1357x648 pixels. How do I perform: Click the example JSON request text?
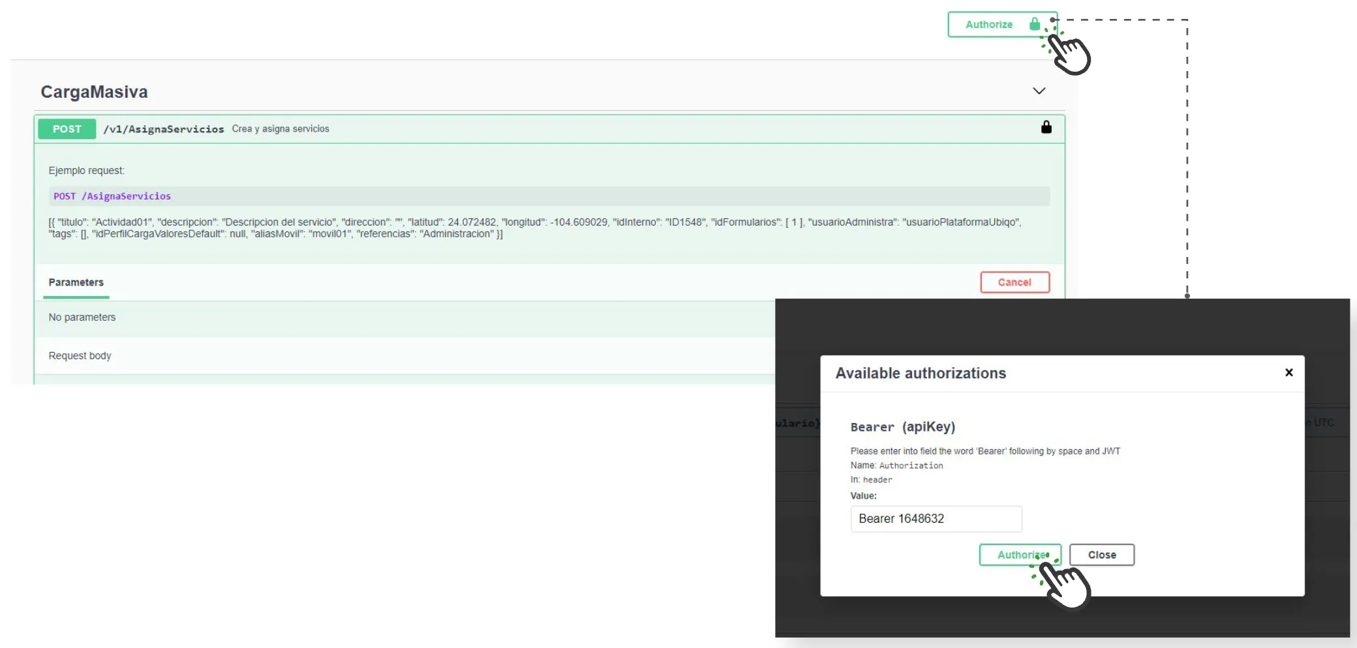(x=535, y=228)
